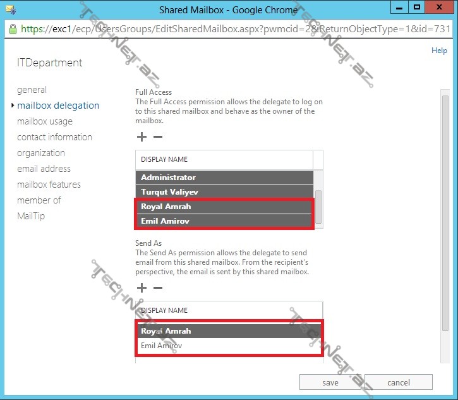Click the main page vertical scrollbar

pyautogui.click(x=445, y=215)
